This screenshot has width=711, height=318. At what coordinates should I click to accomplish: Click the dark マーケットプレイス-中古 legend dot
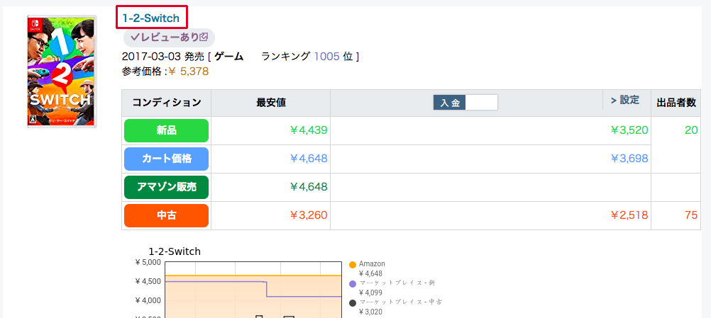pos(353,303)
